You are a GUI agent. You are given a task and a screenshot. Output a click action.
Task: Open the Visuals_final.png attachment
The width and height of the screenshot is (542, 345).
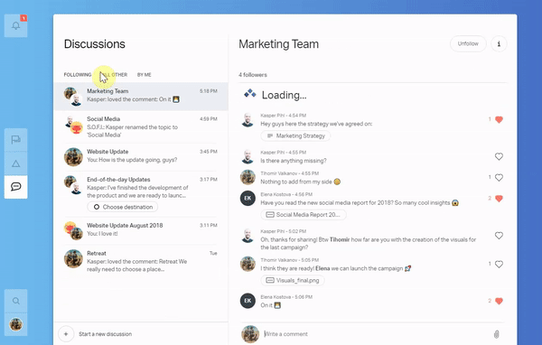pyautogui.click(x=293, y=280)
